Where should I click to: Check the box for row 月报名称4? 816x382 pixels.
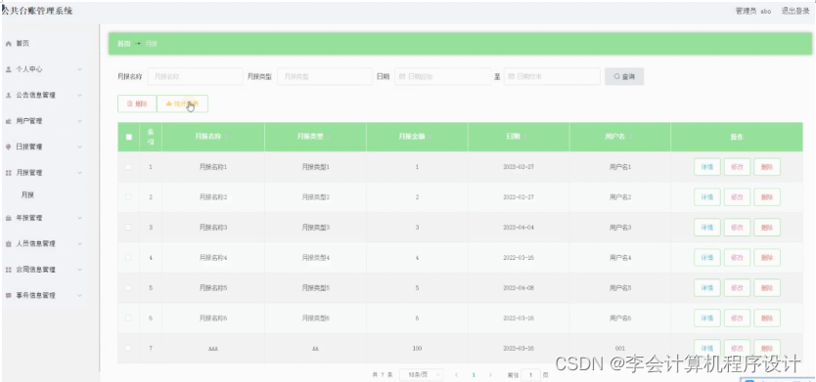(128, 257)
